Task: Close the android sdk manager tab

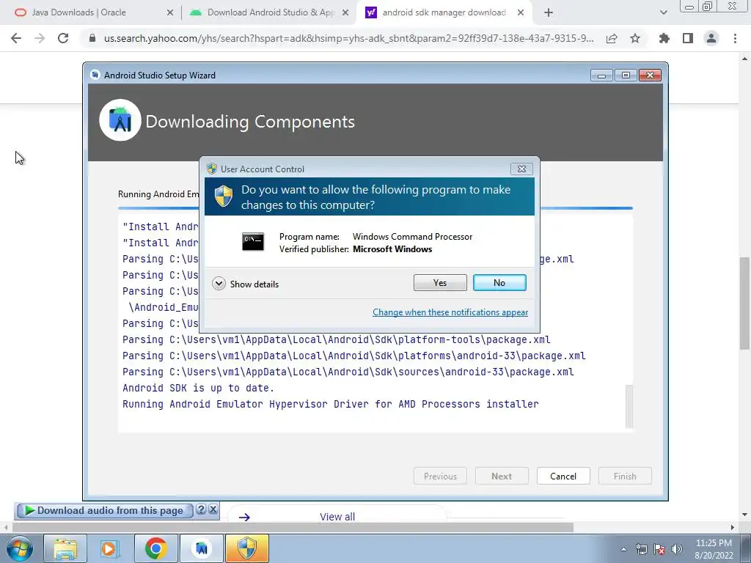Action: tap(521, 13)
